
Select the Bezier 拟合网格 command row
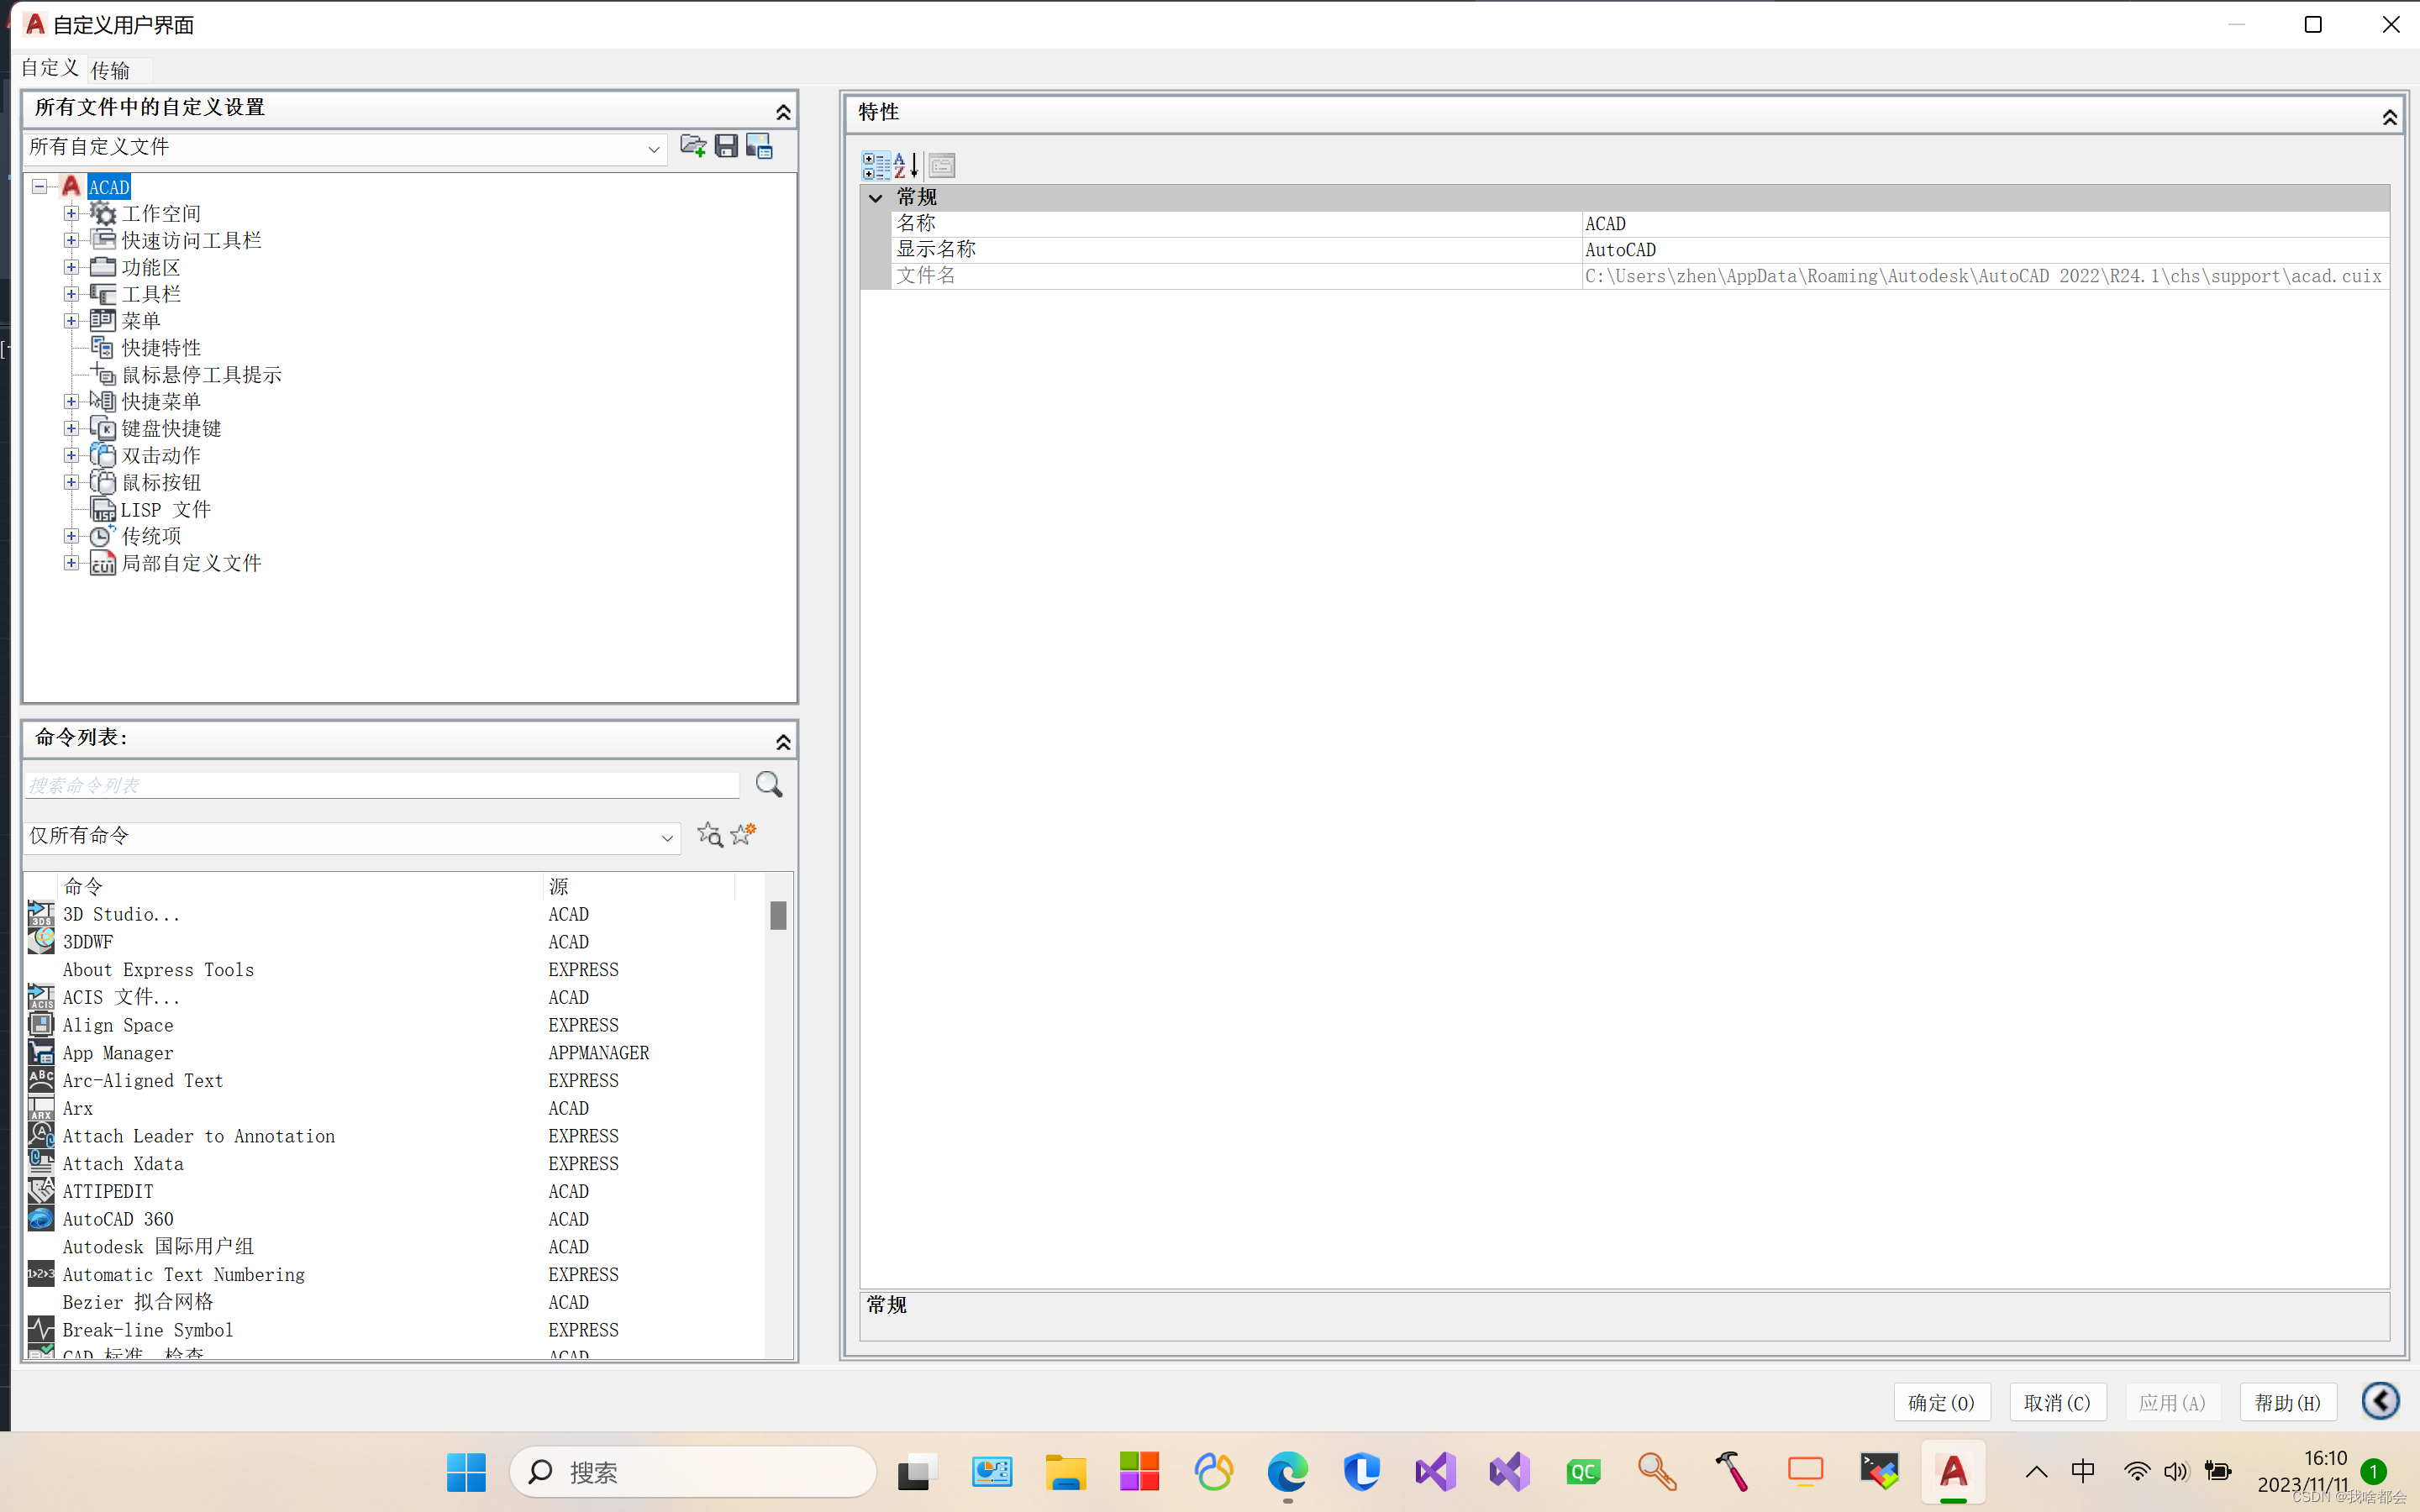395,1302
